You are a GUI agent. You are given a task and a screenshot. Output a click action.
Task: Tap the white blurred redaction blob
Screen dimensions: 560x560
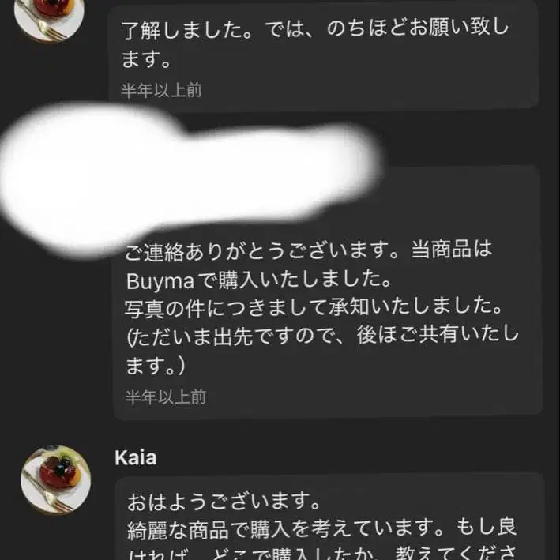tap(190, 179)
